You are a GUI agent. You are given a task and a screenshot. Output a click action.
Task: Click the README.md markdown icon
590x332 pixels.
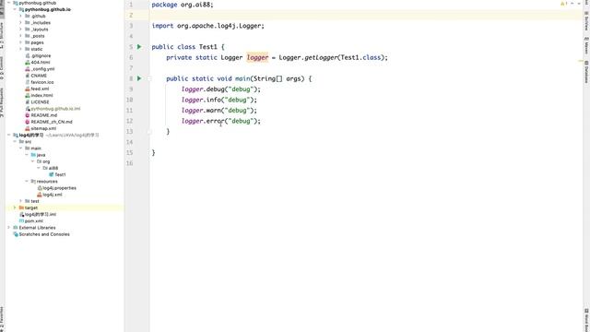coord(27,115)
